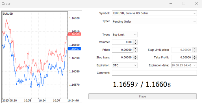202x106 pixels.
Task: Decrease Volume with down stepper arrow
Action: tap(135, 43)
